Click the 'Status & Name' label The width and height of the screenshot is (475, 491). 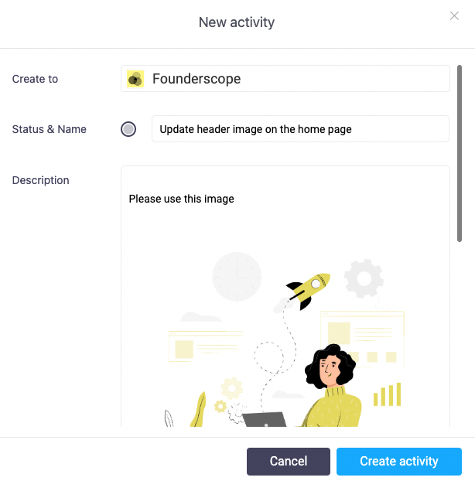50,129
